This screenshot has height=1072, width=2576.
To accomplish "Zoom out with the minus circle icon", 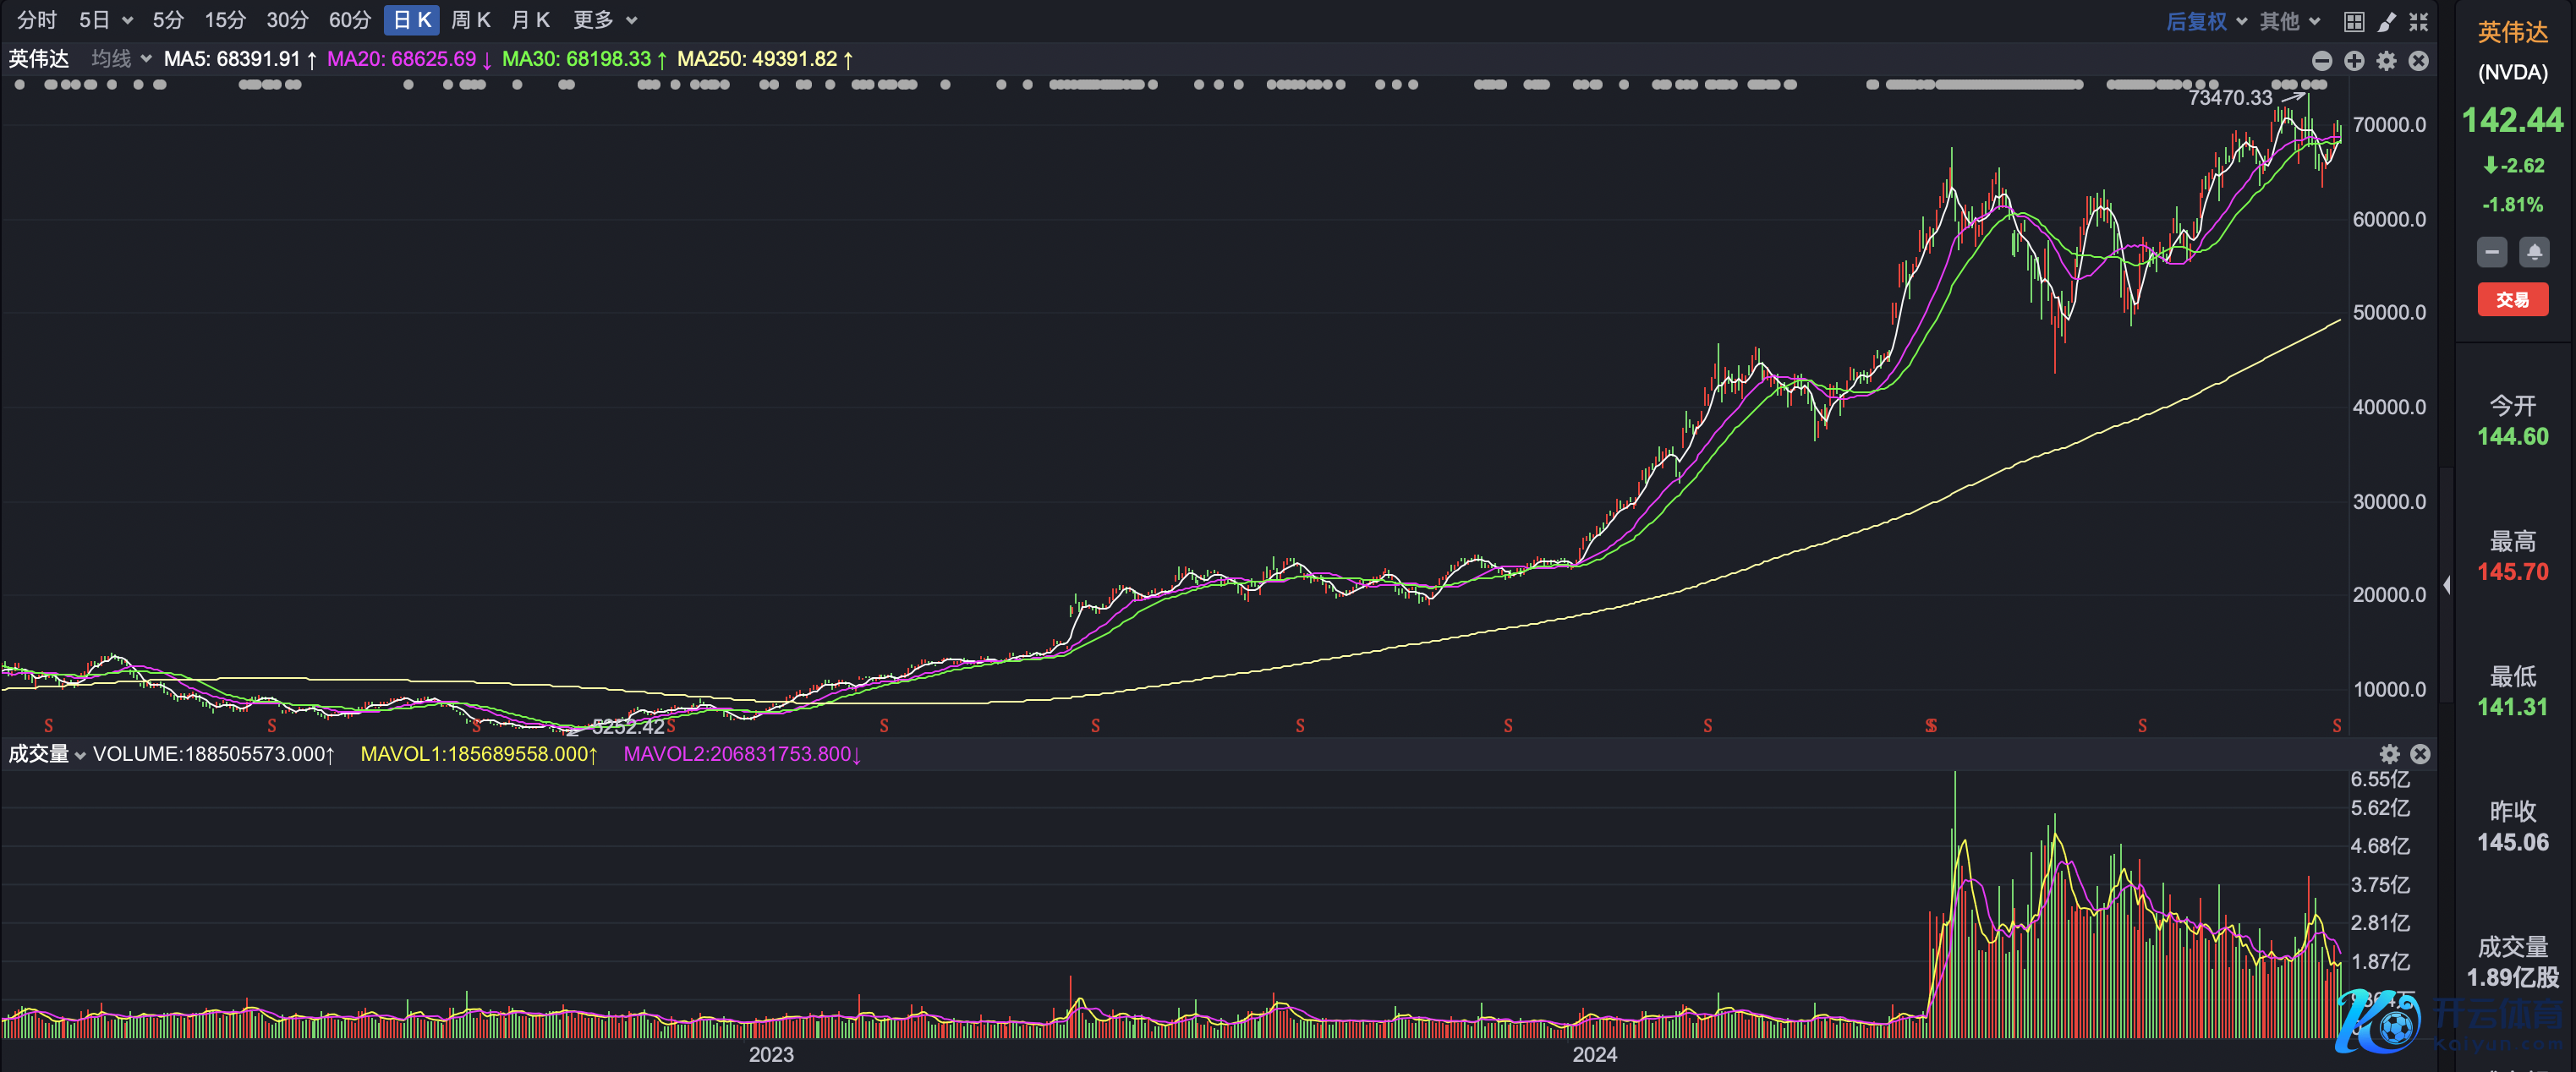I will coord(2322,61).
